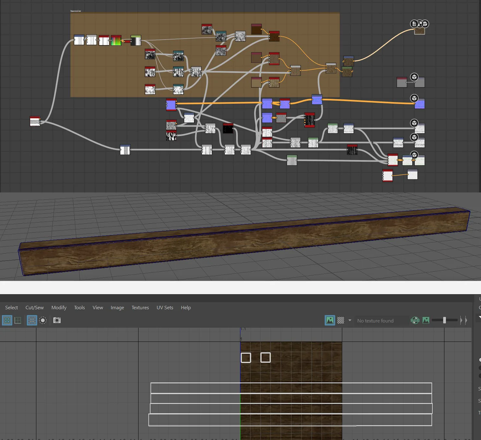This screenshot has width=481, height=440.
Task: Select the right small square UV shell
Action: click(266, 357)
